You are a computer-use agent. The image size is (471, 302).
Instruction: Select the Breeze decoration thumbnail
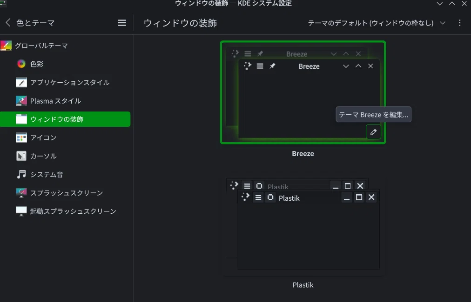tap(303, 92)
